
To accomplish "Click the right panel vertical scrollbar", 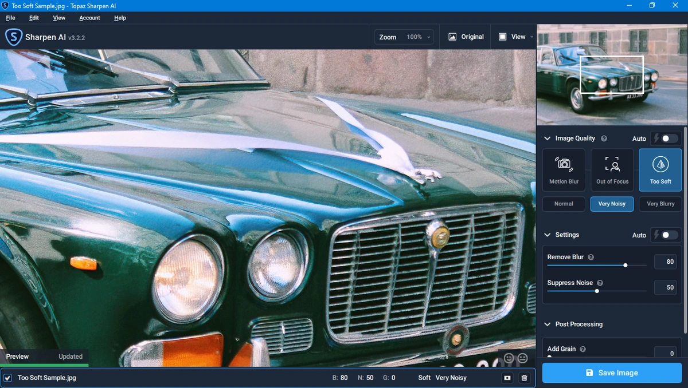I will click(x=685, y=229).
